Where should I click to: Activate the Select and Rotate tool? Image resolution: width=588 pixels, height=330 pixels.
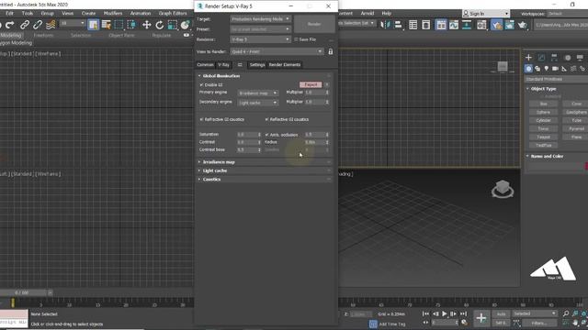pos(160,25)
